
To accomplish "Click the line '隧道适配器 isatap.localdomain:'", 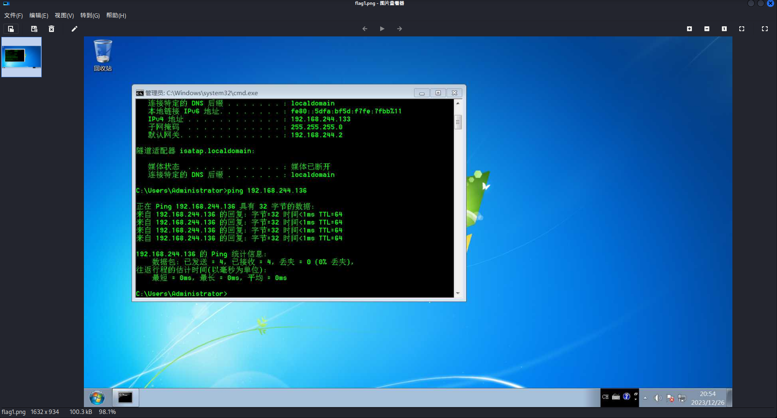I will [x=195, y=151].
